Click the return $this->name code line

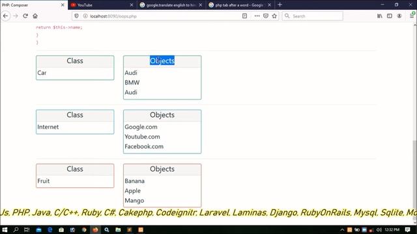[59, 27]
